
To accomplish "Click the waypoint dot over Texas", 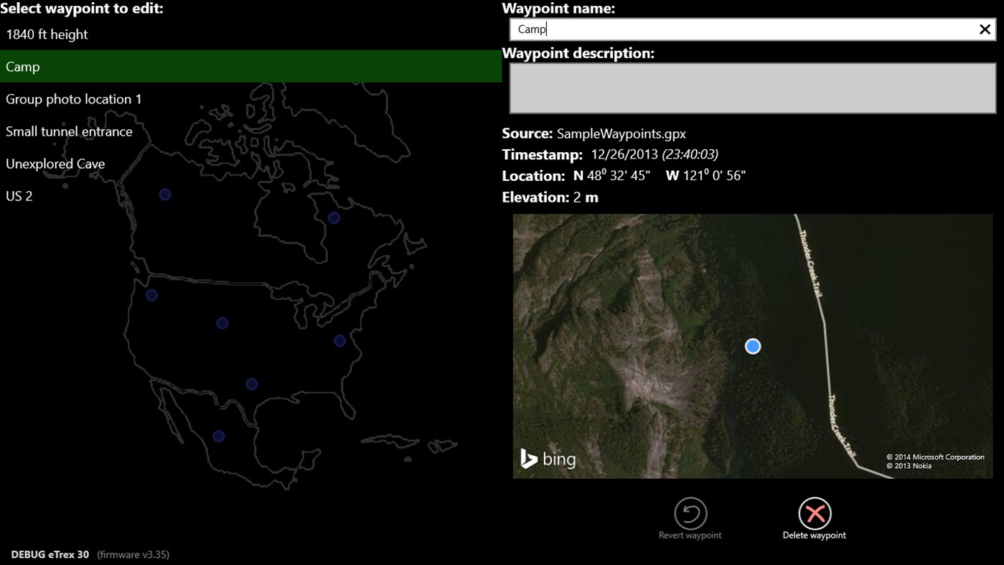I will [x=250, y=383].
